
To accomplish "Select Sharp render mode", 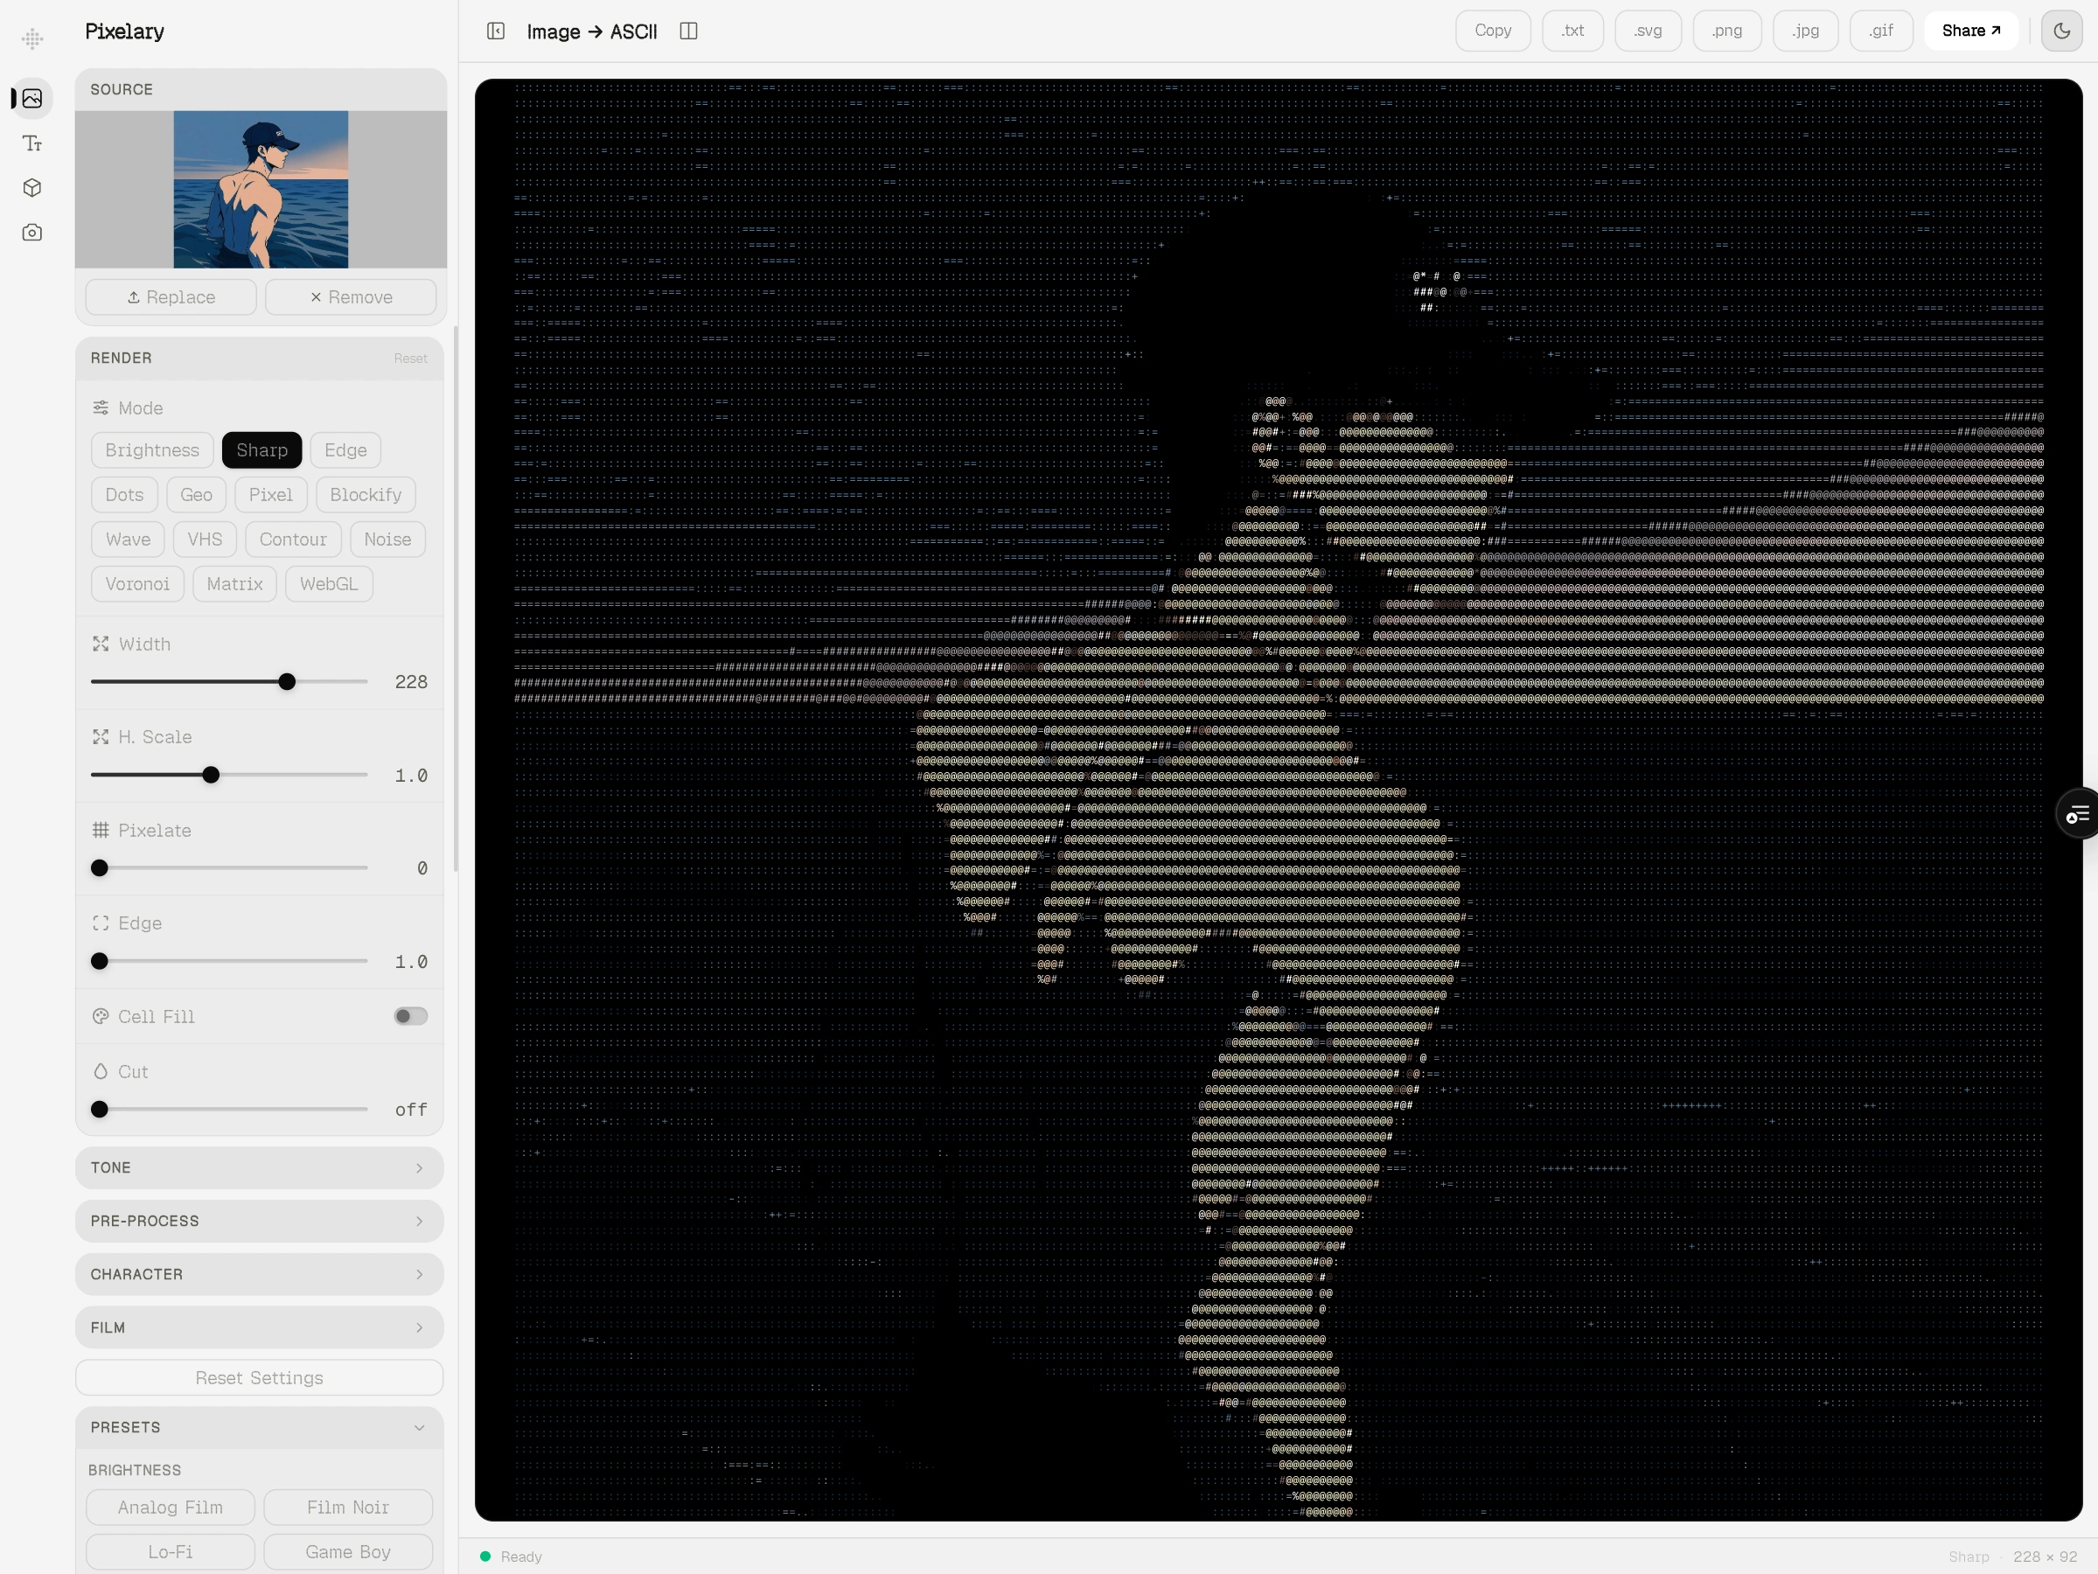I will point(261,450).
